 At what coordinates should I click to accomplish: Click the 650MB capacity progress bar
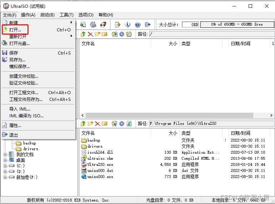tap(237, 25)
